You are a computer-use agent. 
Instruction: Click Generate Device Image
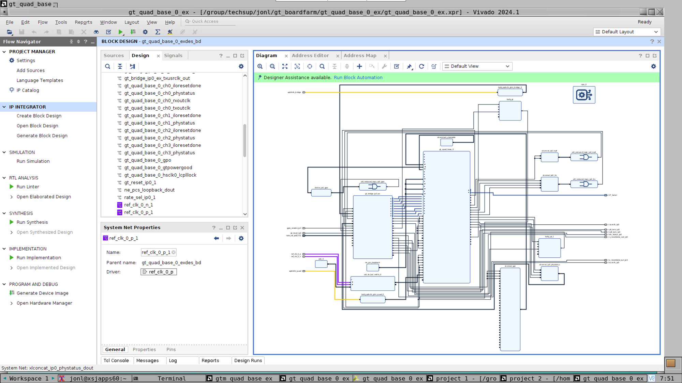(x=42, y=293)
